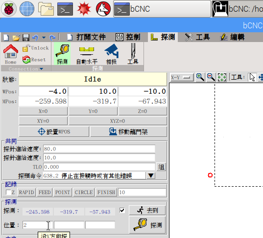Click the 設置WPOS button
The image size is (263, 238).
(54, 131)
